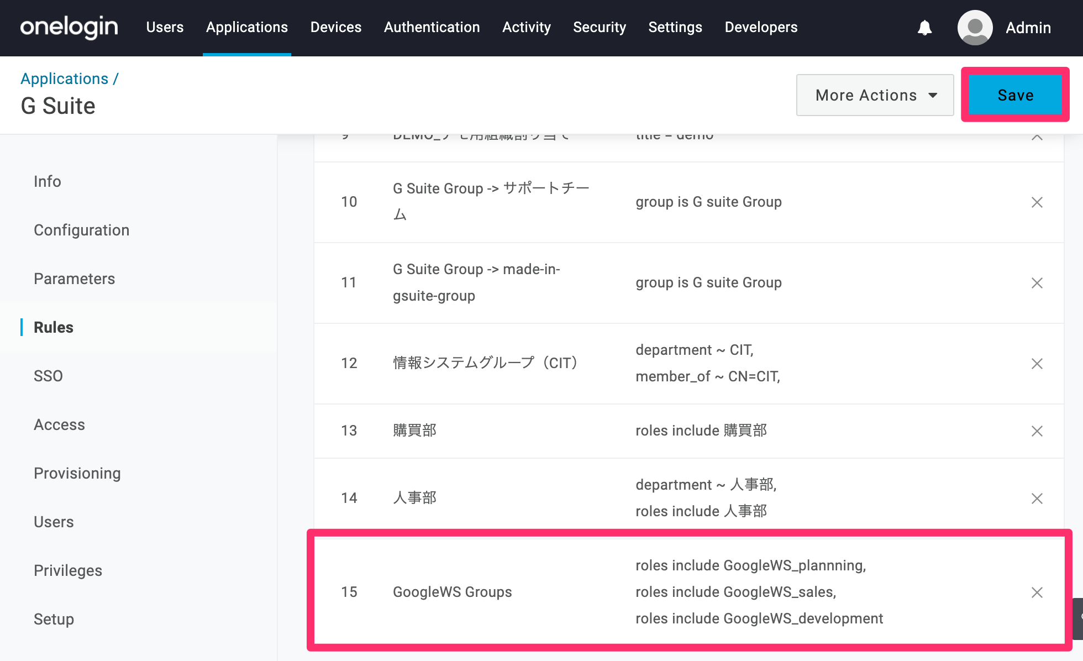
Task: Click the G Suite page title
Action: 58,106
